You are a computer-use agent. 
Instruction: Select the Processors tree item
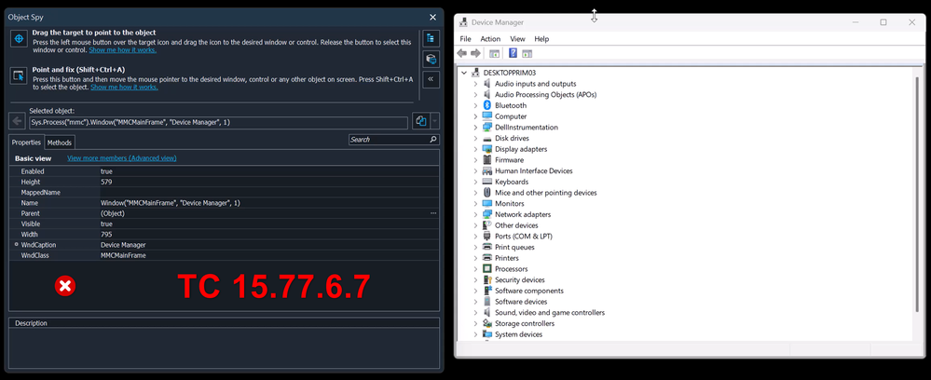pos(511,269)
